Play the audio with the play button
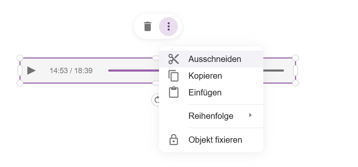The height and width of the screenshot is (167, 358). tap(31, 70)
